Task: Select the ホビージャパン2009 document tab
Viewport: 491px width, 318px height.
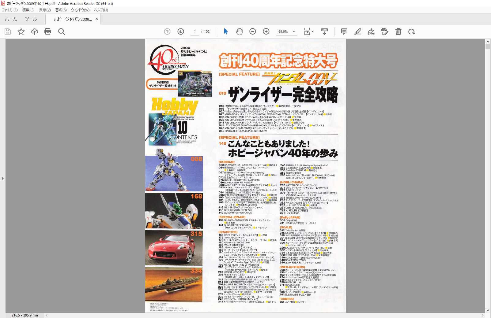Action: [x=73, y=19]
